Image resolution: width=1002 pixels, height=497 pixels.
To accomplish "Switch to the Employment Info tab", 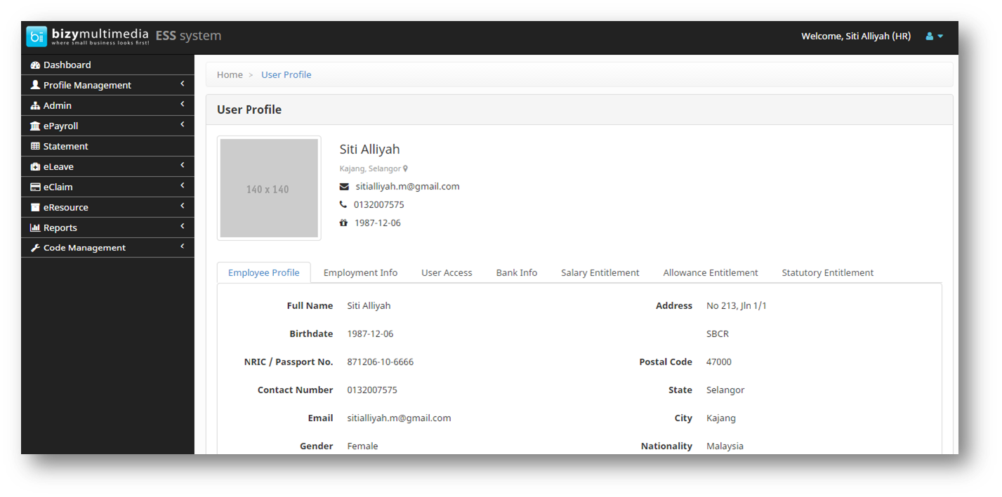I will click(x=360, y=273).
